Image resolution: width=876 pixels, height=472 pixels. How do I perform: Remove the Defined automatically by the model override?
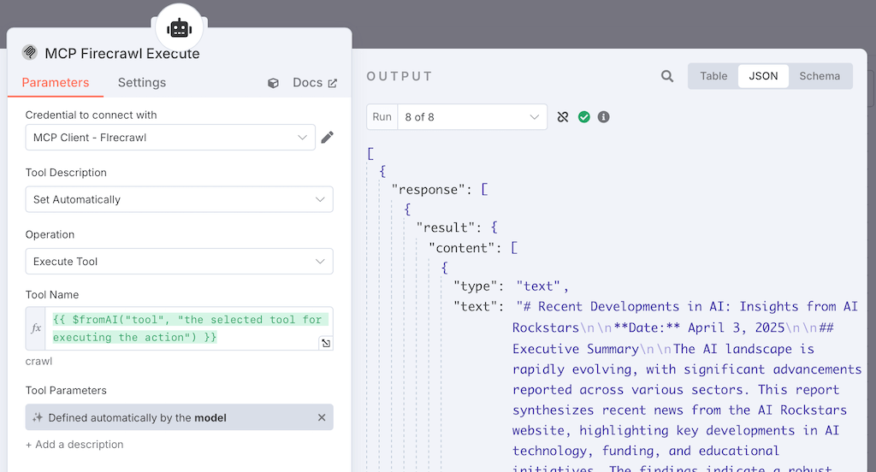coord(322,417)
